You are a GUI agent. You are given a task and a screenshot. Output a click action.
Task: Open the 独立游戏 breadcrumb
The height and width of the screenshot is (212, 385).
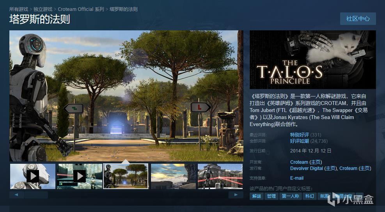point(43,9)
